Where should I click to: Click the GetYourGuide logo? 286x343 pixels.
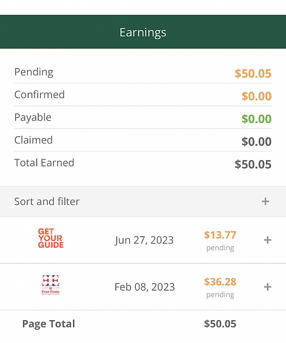click(51, 238)
